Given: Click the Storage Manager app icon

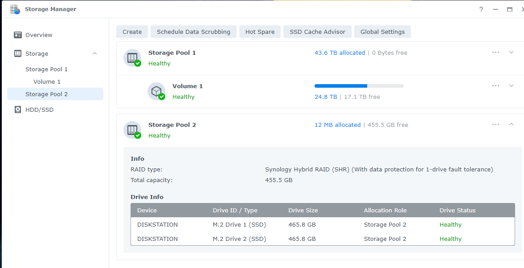Looking at the screenshot, I should tap(15, 9).
